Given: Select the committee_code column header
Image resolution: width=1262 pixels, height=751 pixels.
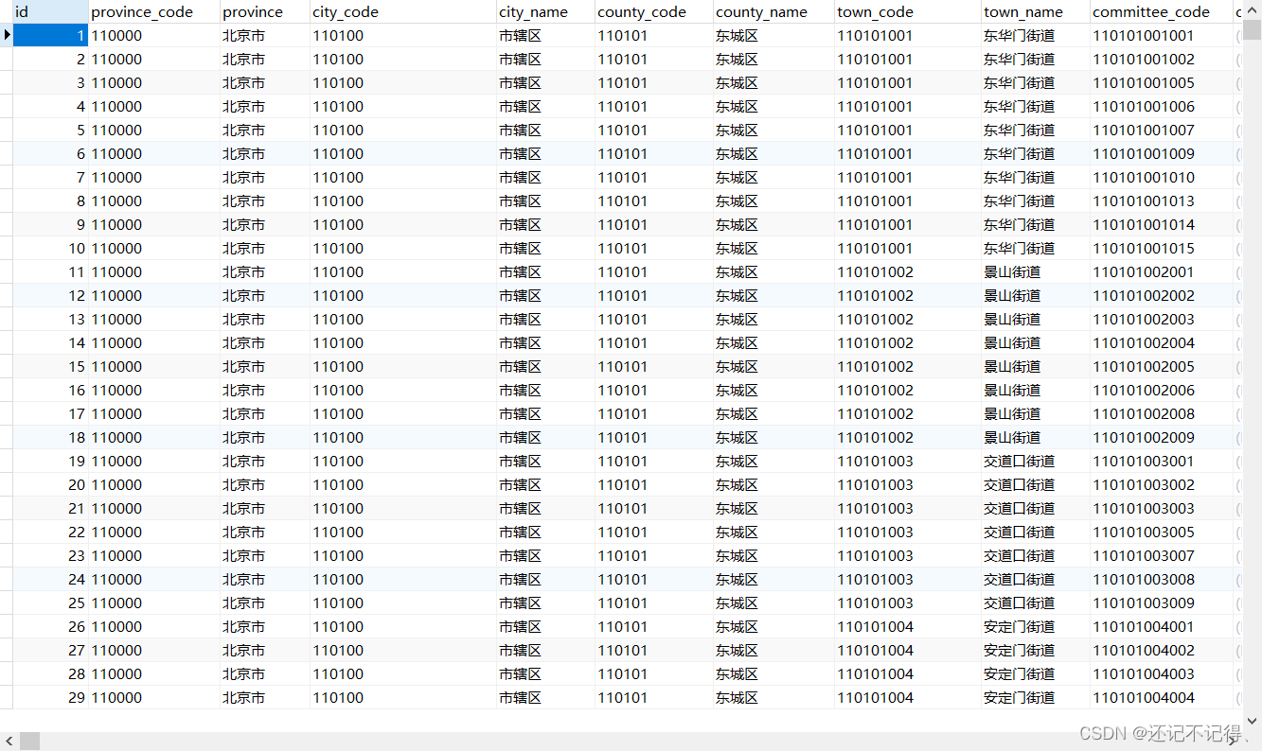Looking at the screenshot, I should [x=1162, y=11].
